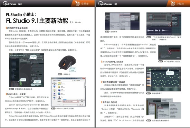190x128 pixels.
Task: Click the heading "混音器上的改进"
Action: point(110,102)
